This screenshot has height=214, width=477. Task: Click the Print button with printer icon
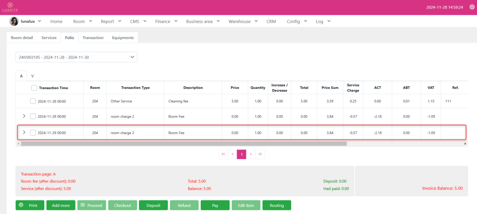coord(30,205)
